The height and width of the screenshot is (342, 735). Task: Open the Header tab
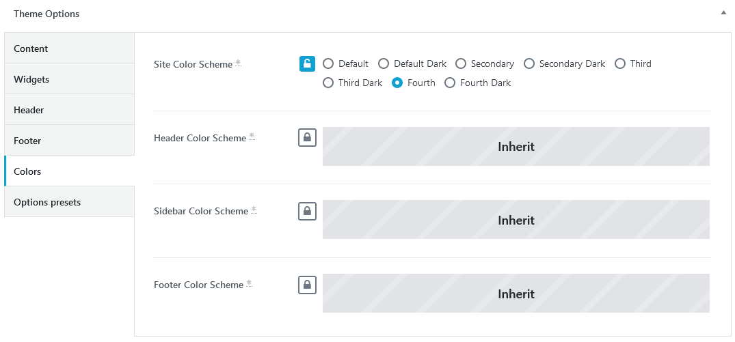(x=69, y=110)
